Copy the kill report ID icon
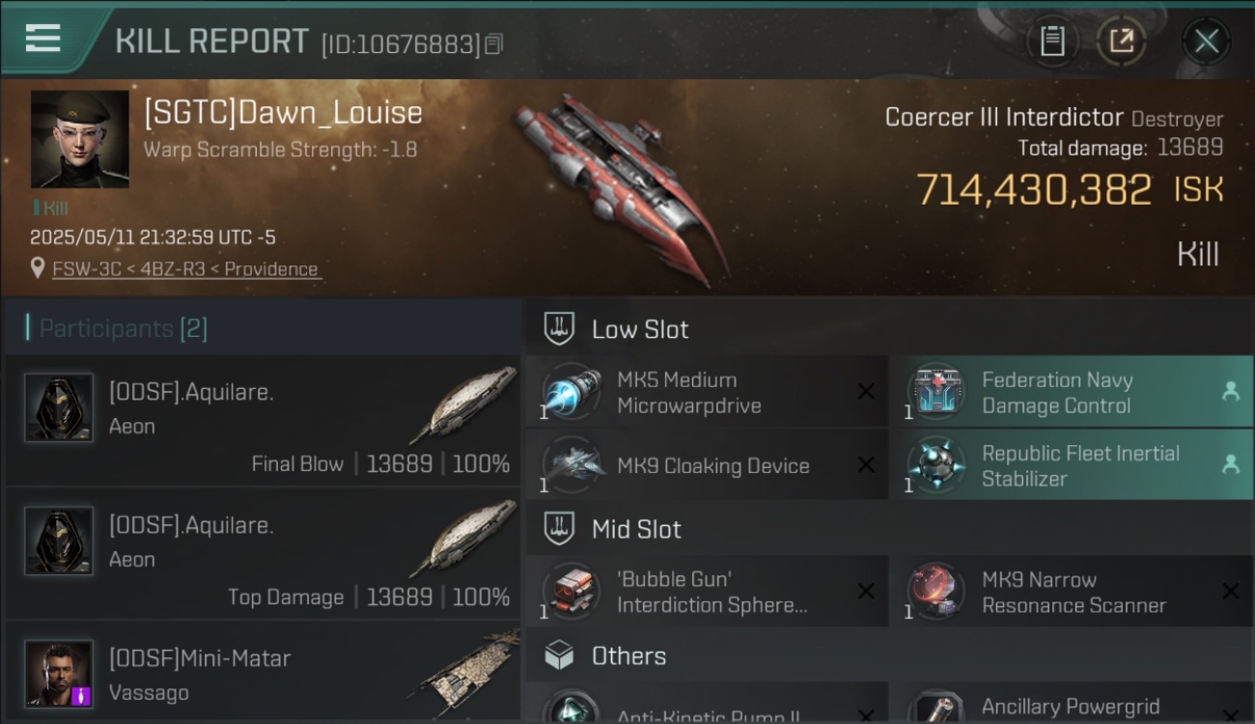 point(493,43)
